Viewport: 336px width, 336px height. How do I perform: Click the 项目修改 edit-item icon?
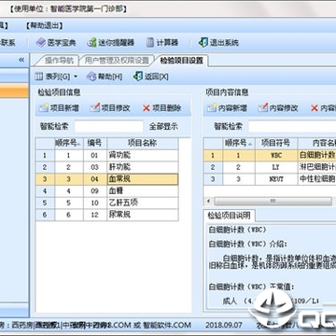tap(95, 108)
